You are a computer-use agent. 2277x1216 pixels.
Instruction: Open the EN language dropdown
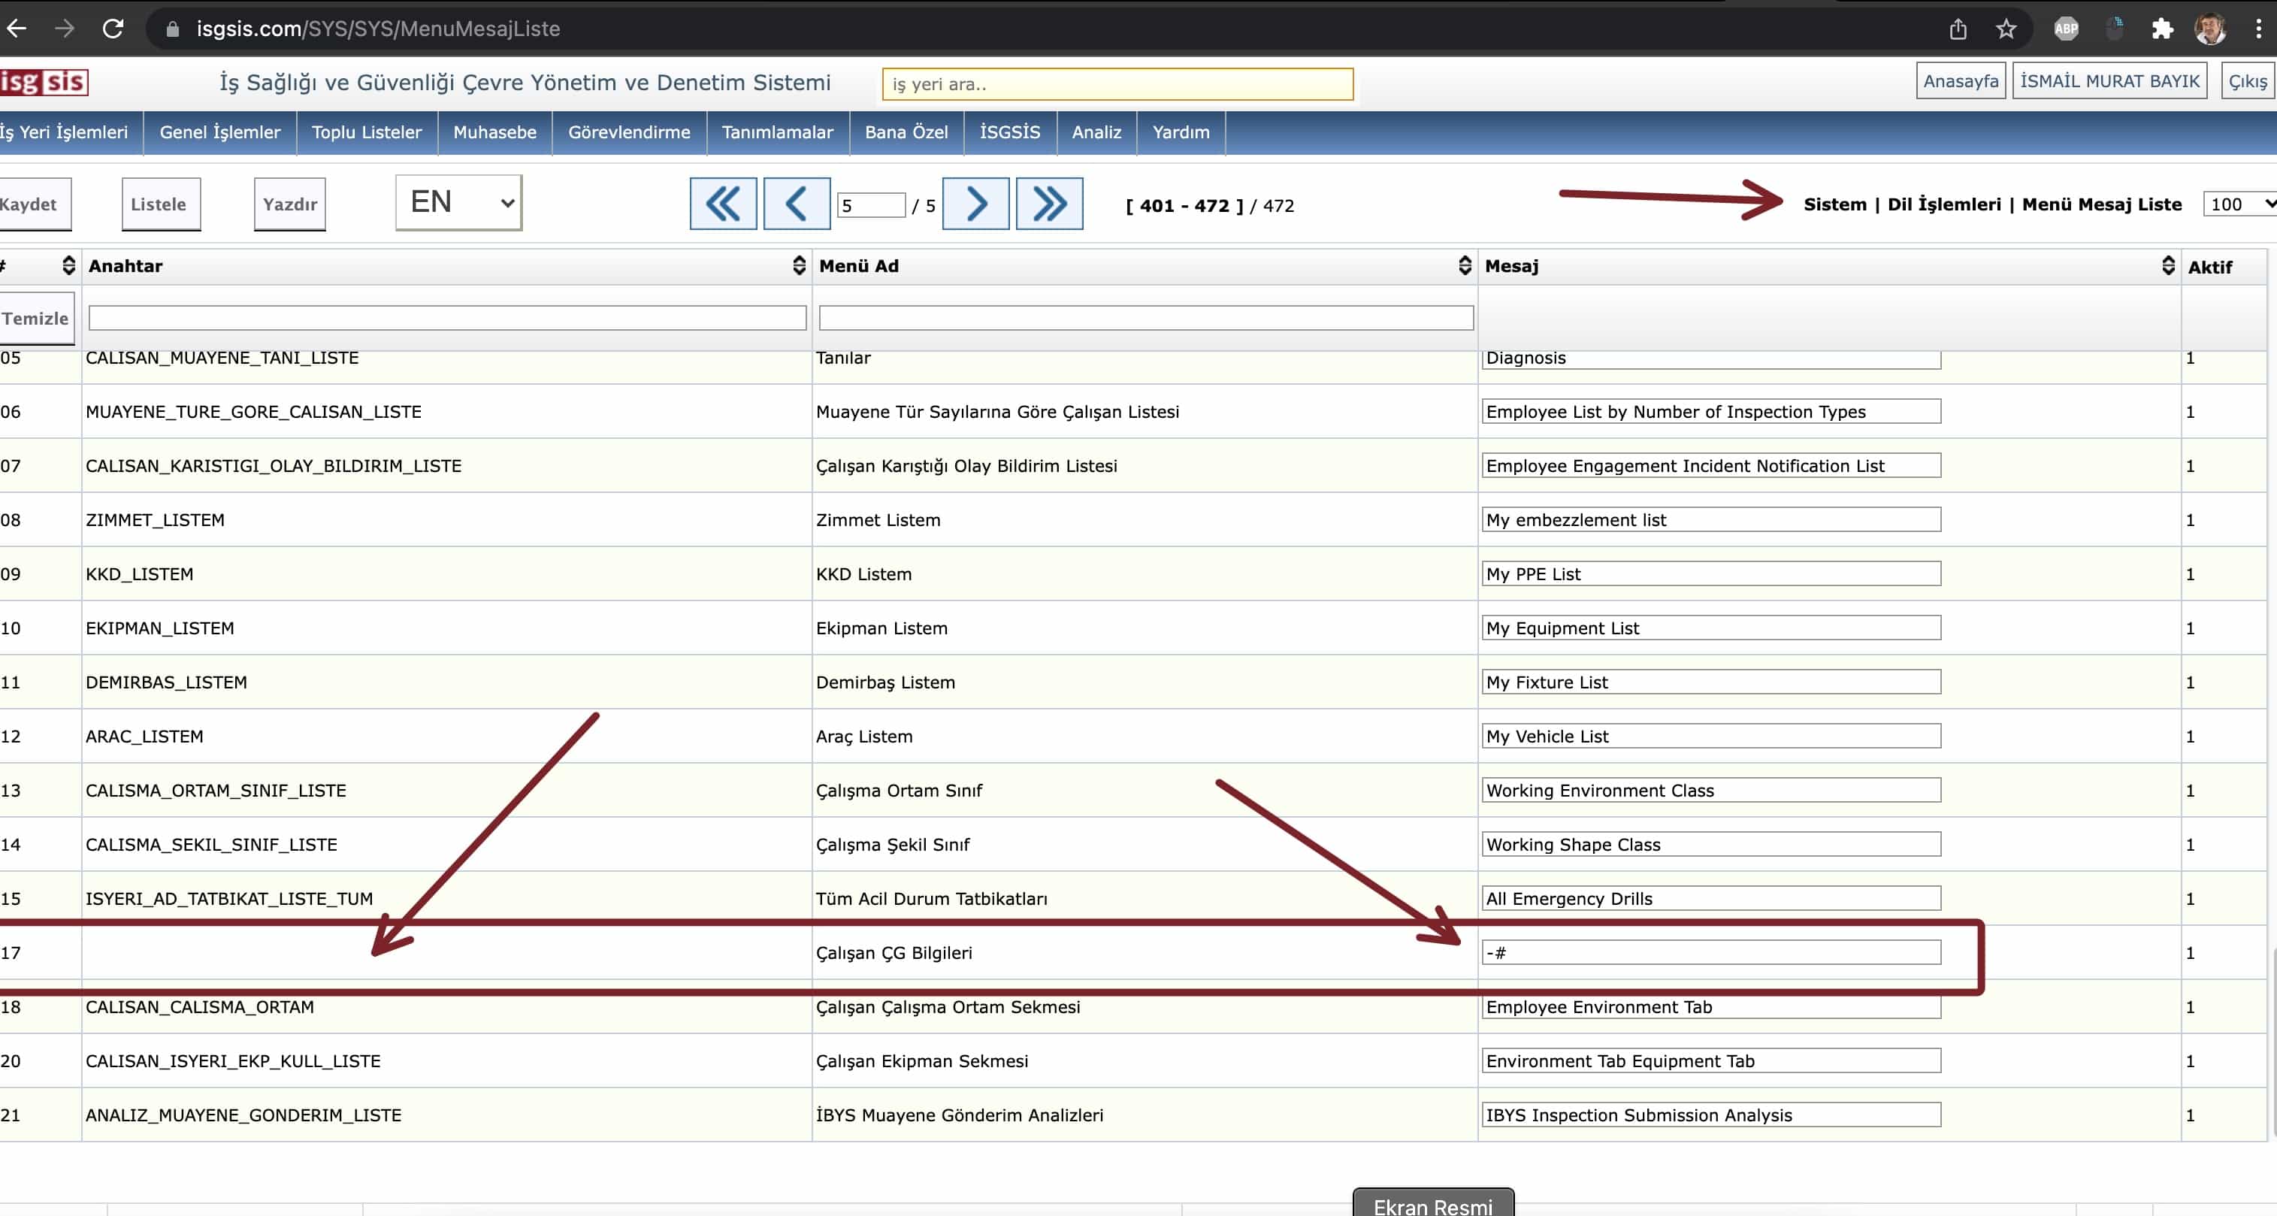click(458, 202)
